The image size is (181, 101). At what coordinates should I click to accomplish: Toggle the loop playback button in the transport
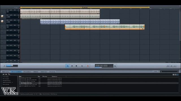(68, 66)
